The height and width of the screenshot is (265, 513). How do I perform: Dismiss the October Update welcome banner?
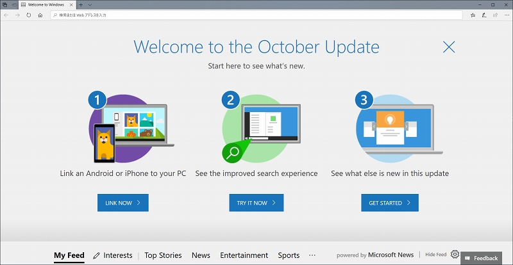(449, 47)
